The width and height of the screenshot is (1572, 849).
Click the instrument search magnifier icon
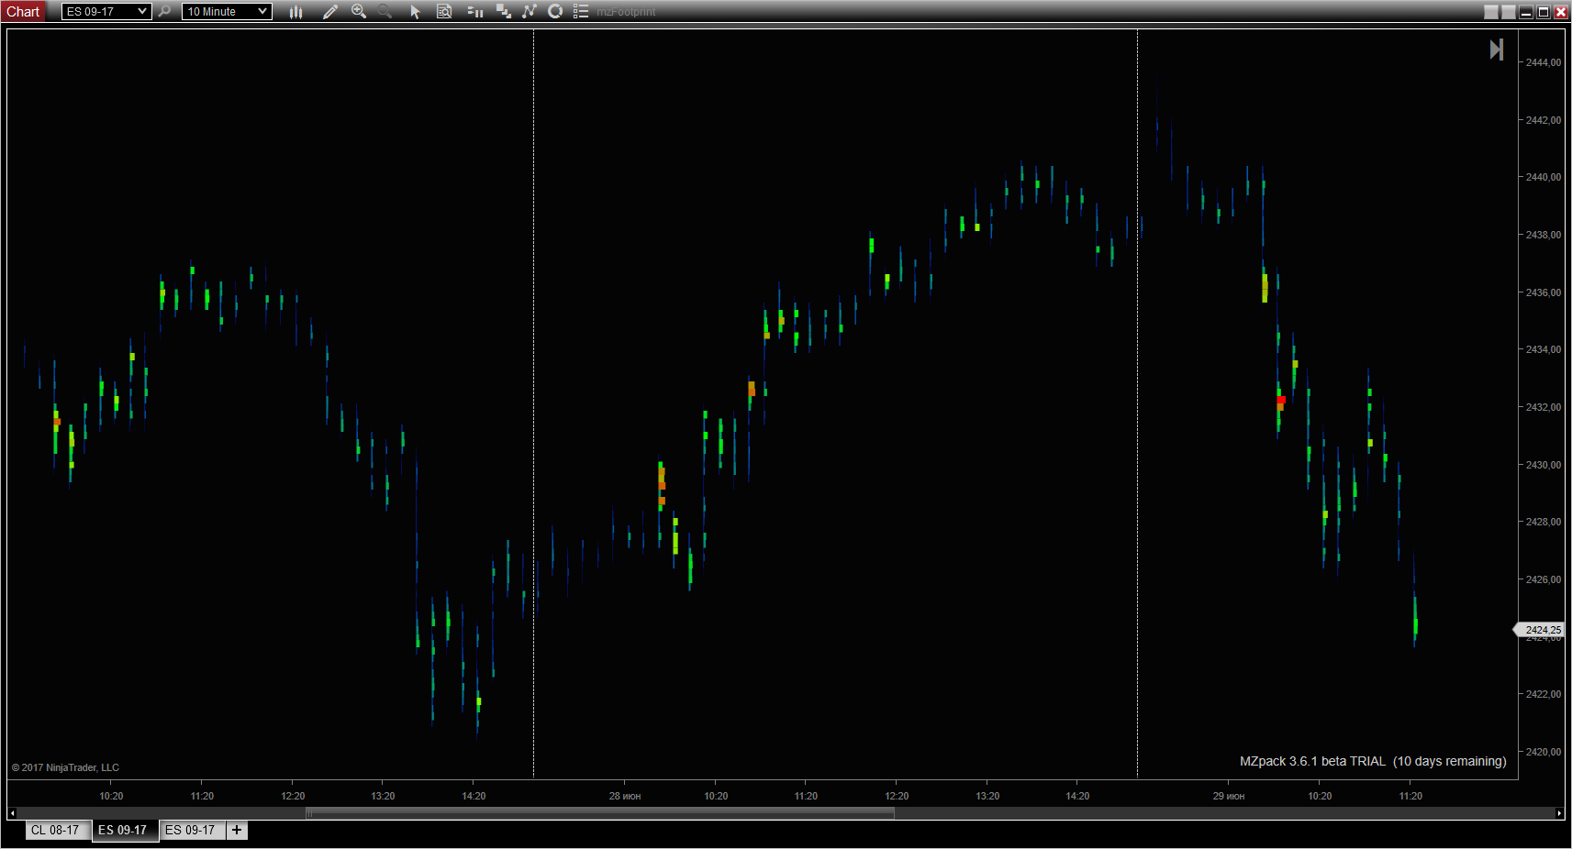pos(165,12)
